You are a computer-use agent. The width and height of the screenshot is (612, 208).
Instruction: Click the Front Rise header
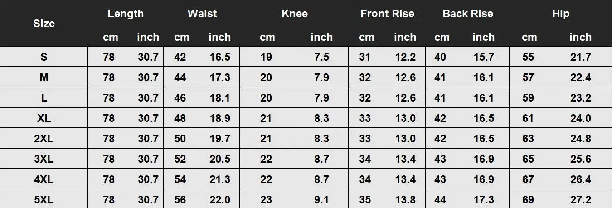(388, 14)
